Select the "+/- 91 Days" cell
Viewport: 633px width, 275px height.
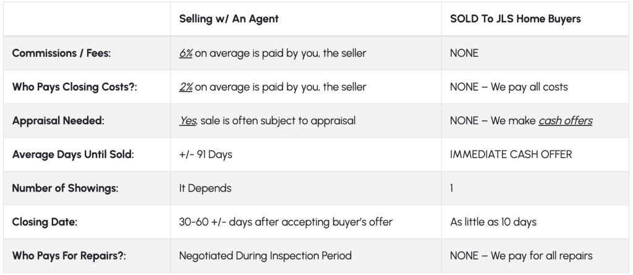coord(205,154)
